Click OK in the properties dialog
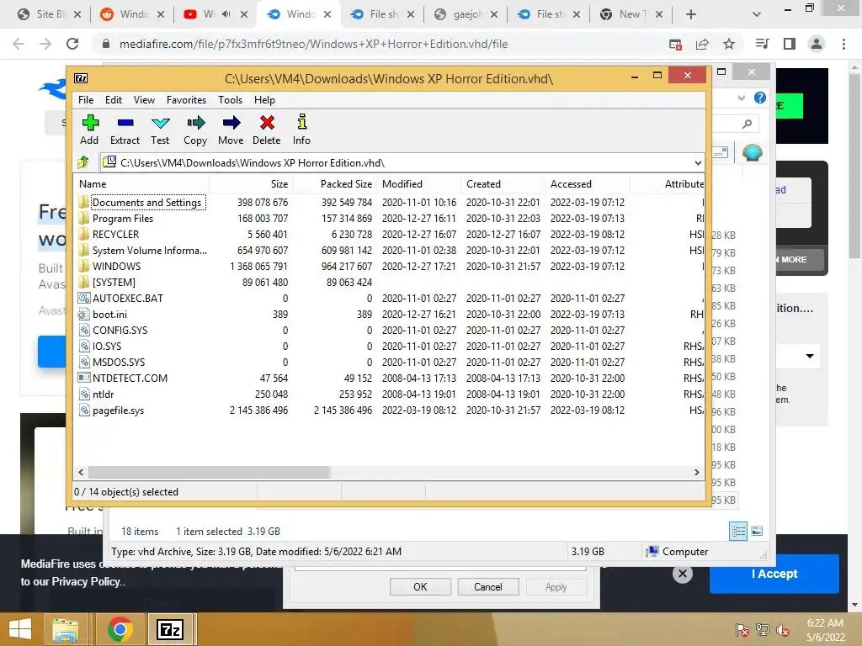 click(x=420, y=586)
